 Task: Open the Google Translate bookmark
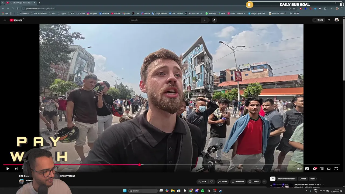pyautogui.click(x=159, y=13)
